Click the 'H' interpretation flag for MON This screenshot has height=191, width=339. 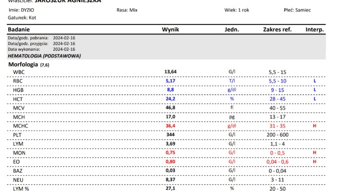pos(315,153)
